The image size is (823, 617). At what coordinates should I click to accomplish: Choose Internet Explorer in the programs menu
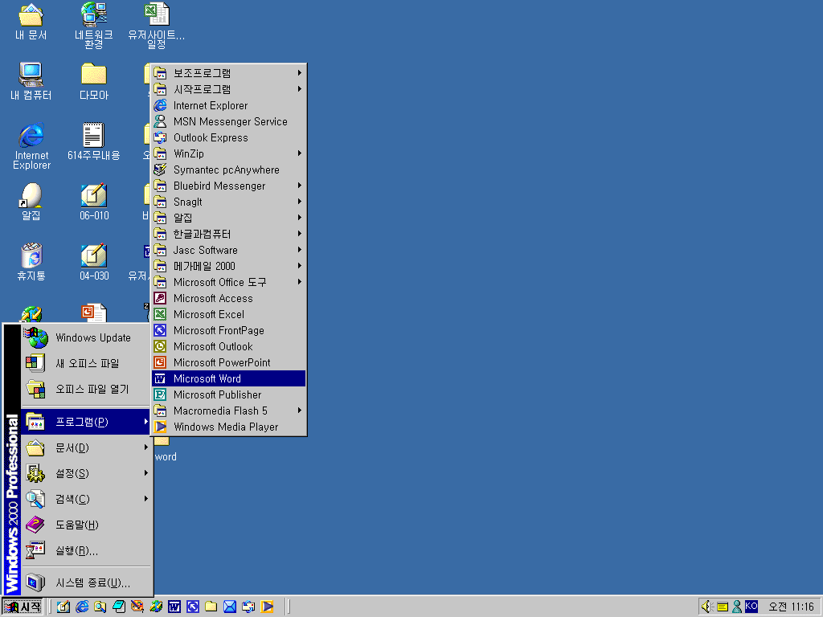[228, 105]
